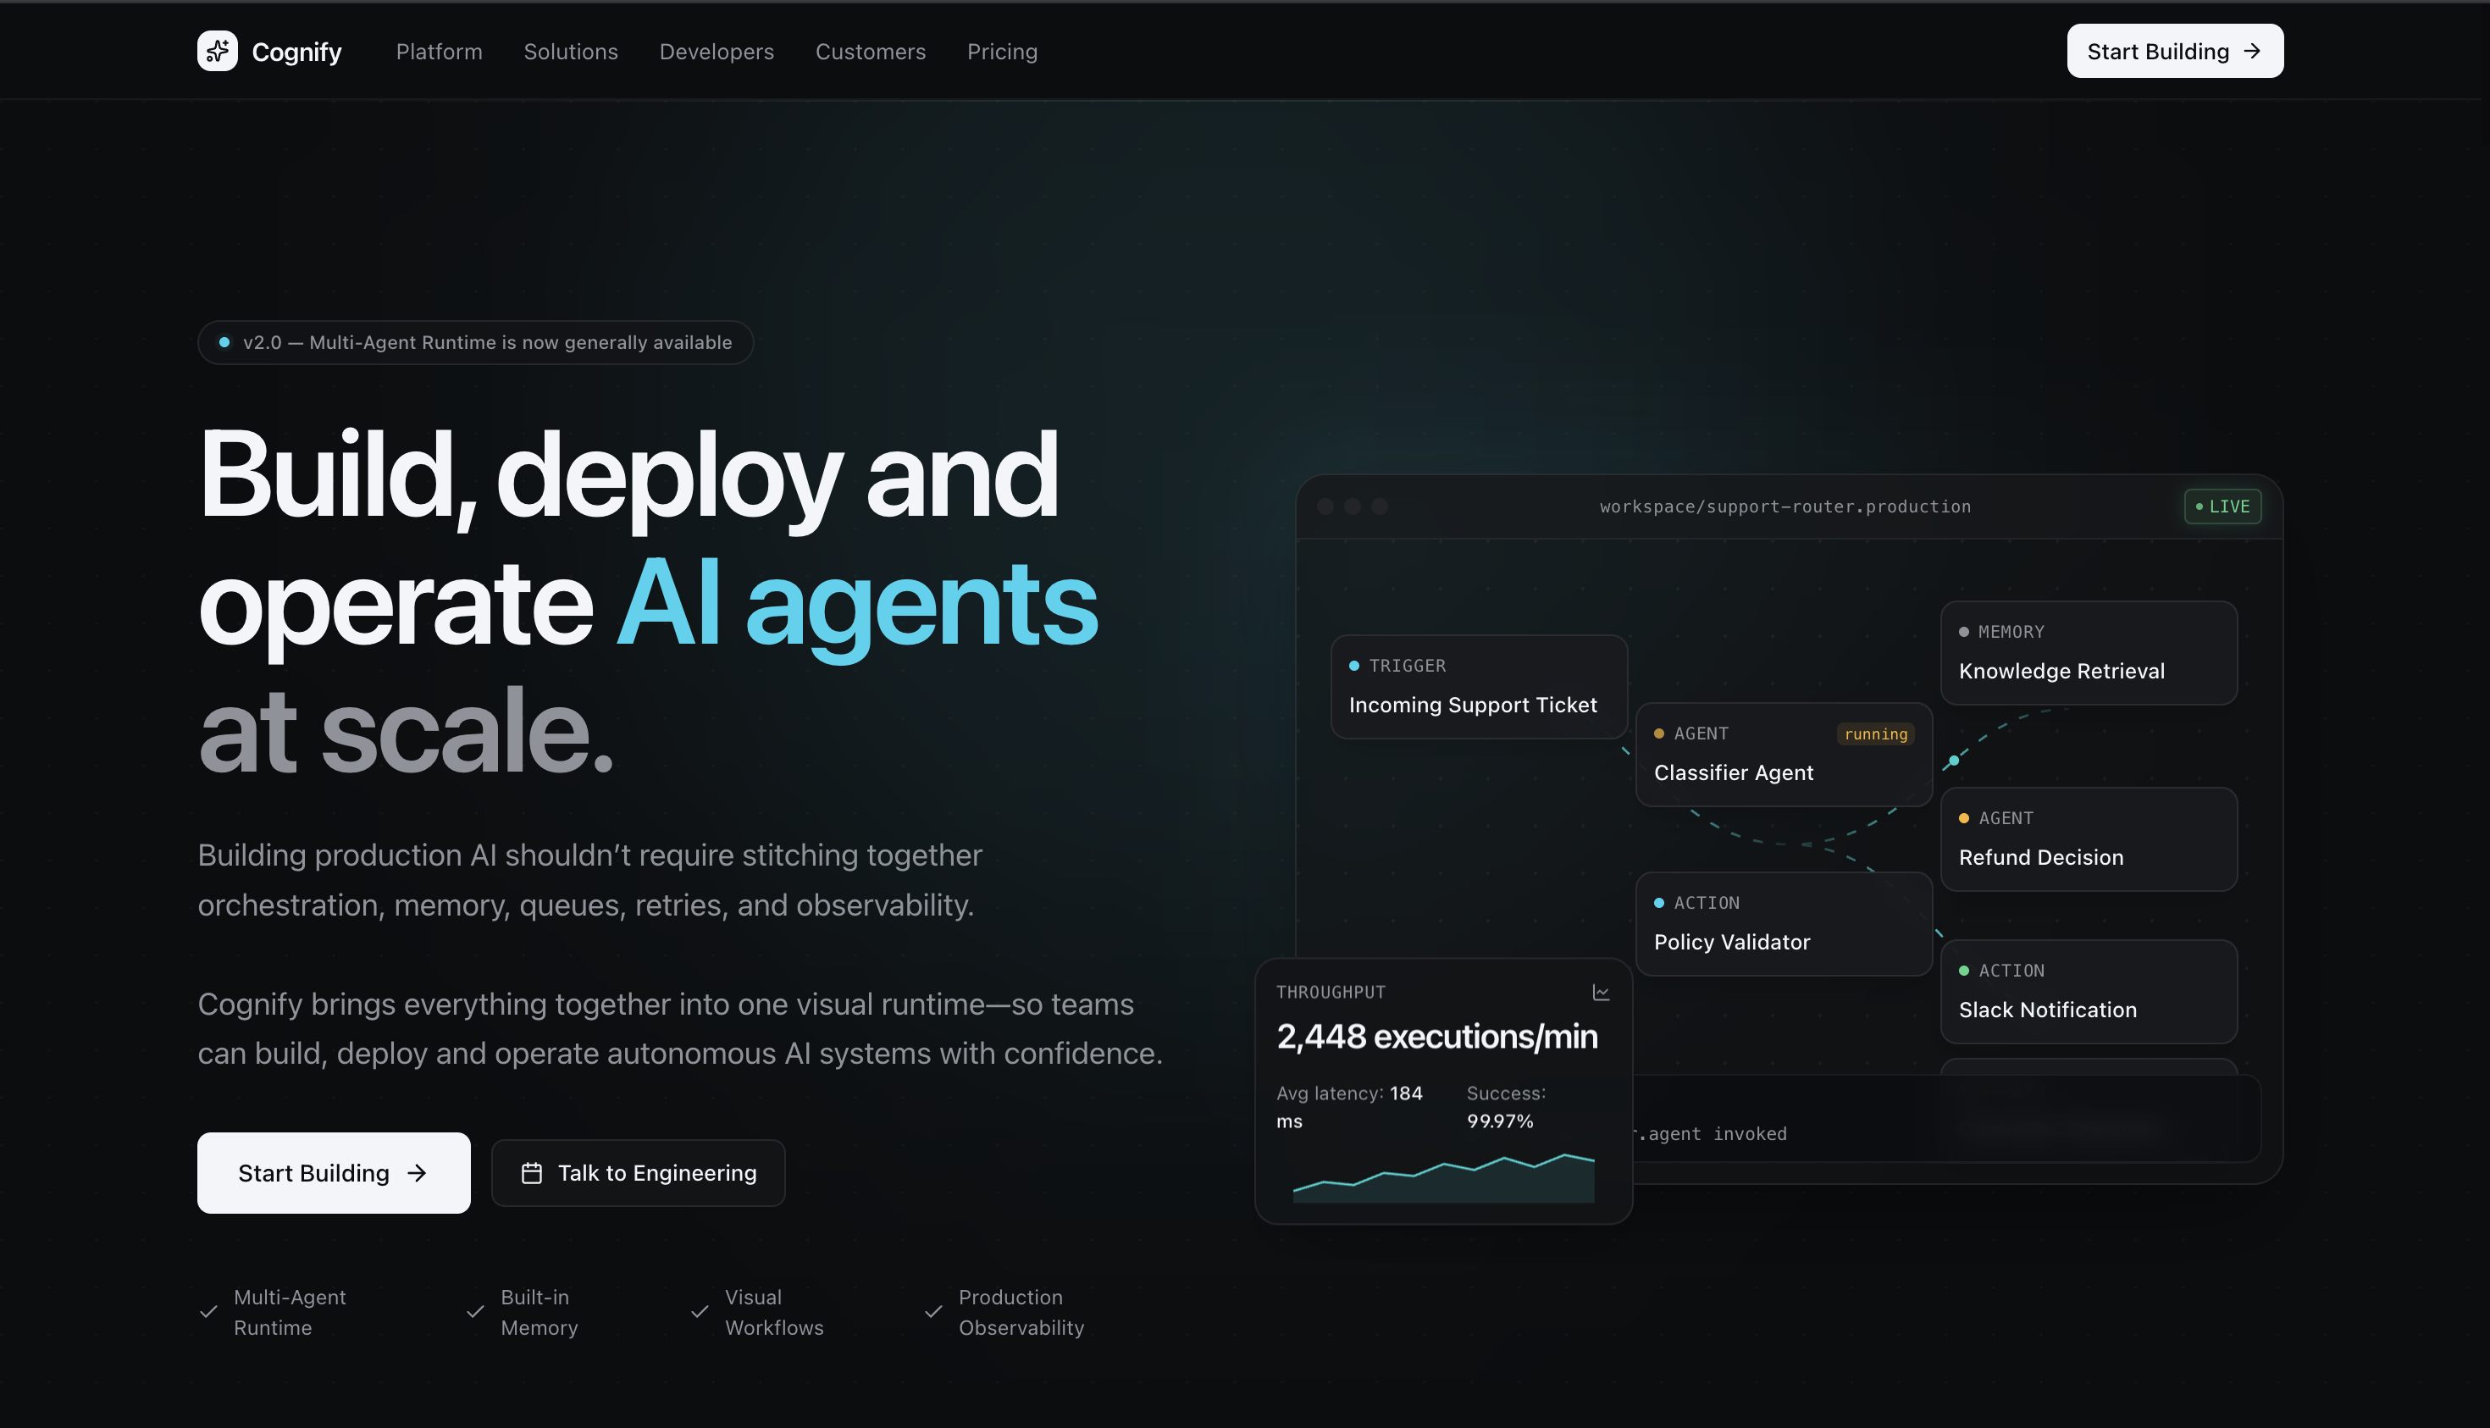2490x1428 pixels.
Task: Open the Customers nav item
Action: coord(870,51)
